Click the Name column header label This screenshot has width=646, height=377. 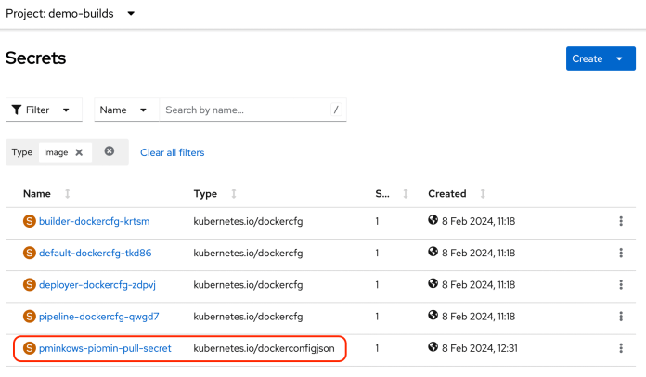37,194
